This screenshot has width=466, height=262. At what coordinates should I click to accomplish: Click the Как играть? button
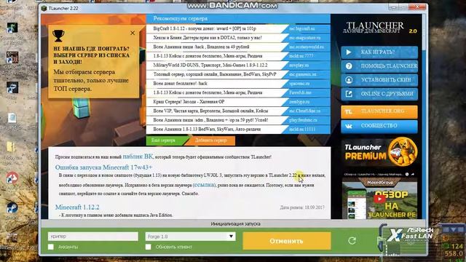click(379, 52)
